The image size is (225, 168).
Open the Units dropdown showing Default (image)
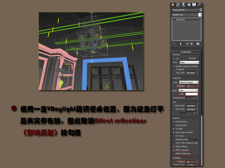click(189, 82)
